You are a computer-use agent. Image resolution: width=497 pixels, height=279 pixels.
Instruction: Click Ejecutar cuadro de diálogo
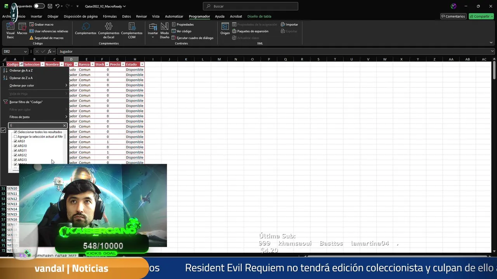(x=192, y=38)
